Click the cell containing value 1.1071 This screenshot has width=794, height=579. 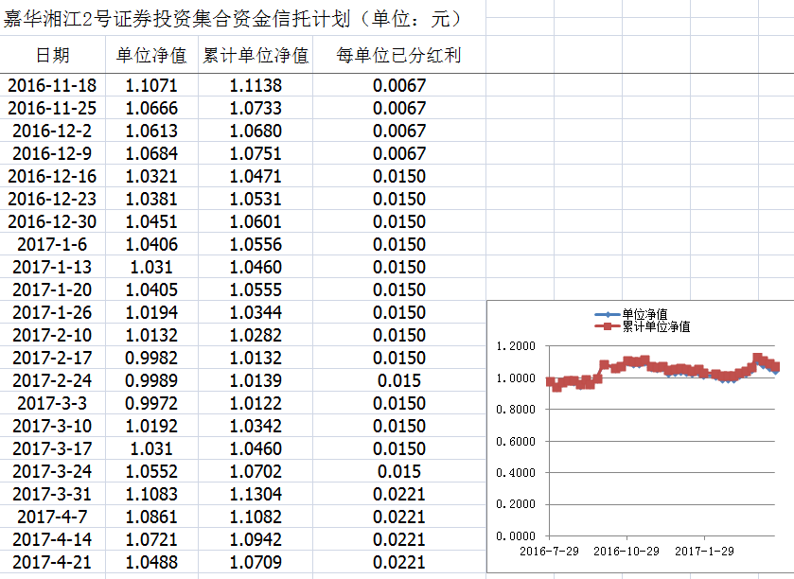151,85
